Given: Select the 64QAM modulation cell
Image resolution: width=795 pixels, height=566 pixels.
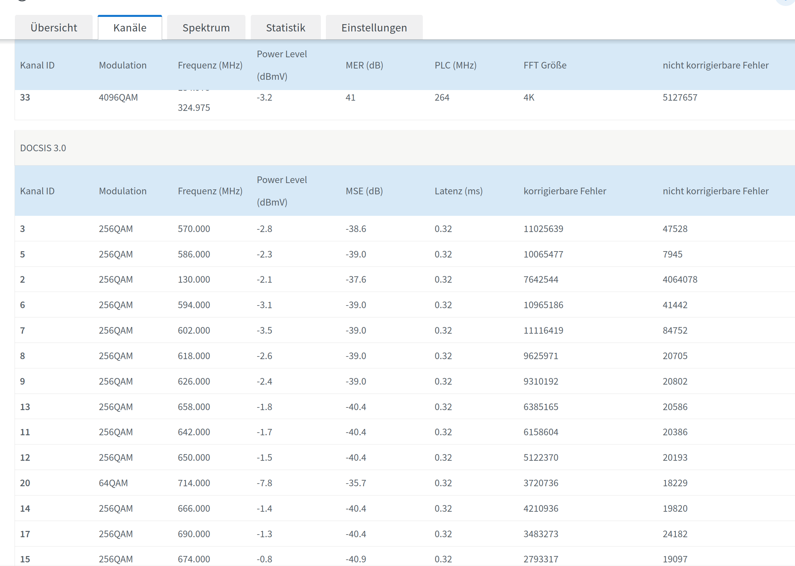Looking at the screenshot, I should pos(113,483).
